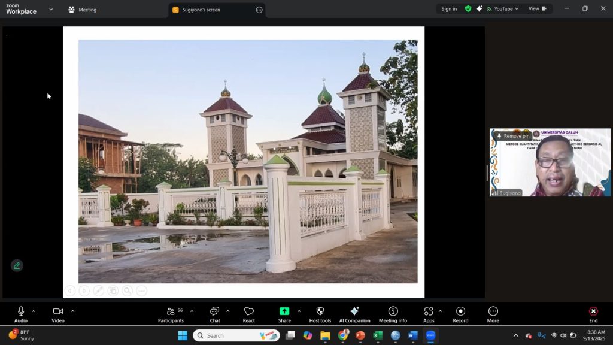Open the More options menu

(493, 314)
